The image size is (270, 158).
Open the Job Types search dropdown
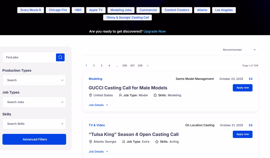tap(34, 102)
